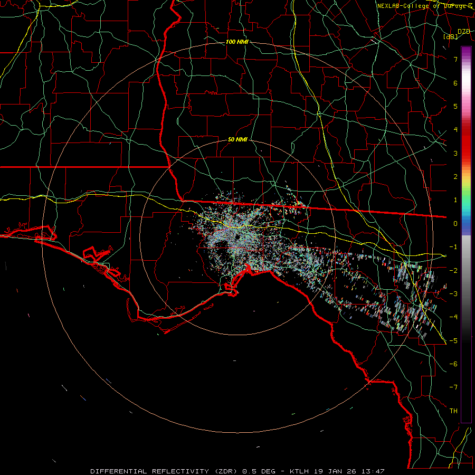Screen dimensions: 475x475
Task: Click the 100 NMI range ring label
Action: coord(237,42)
